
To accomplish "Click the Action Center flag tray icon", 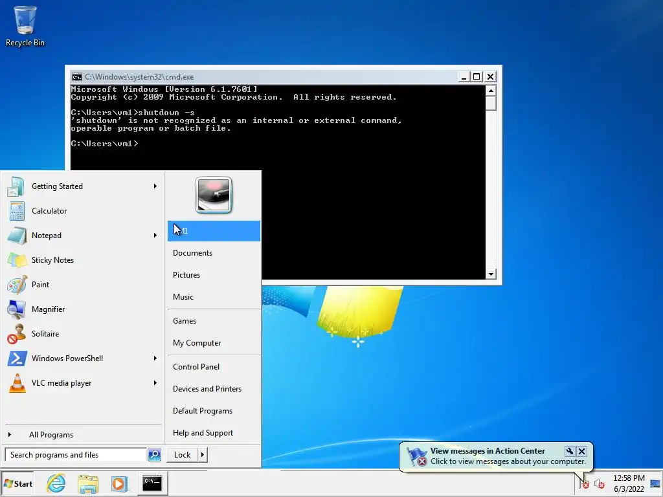I will 583,483.
